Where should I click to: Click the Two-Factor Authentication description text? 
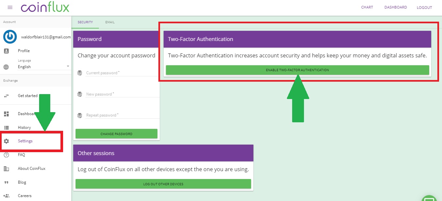point(297,56)
